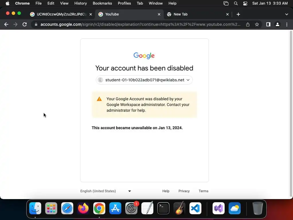
Task: Select the YouTube tab
Action: (129, 14)
